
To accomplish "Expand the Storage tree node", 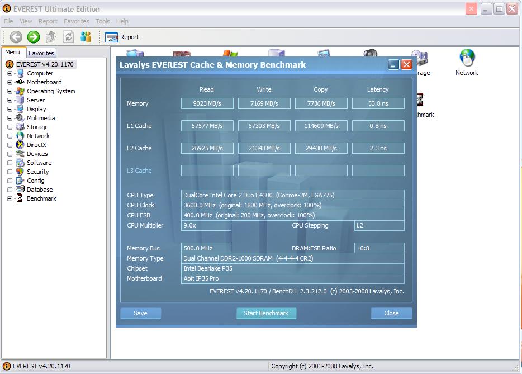I will click(10, 127).
